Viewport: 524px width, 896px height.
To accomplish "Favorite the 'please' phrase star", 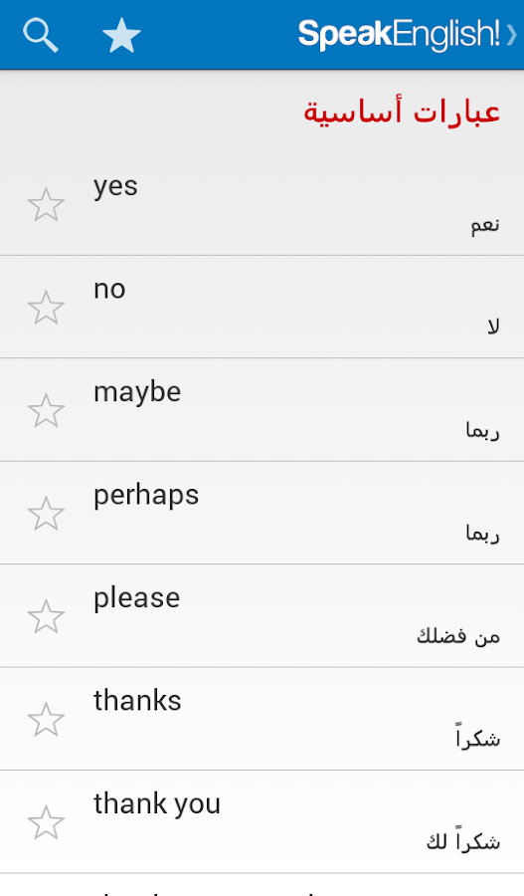I will click(46, 616).
